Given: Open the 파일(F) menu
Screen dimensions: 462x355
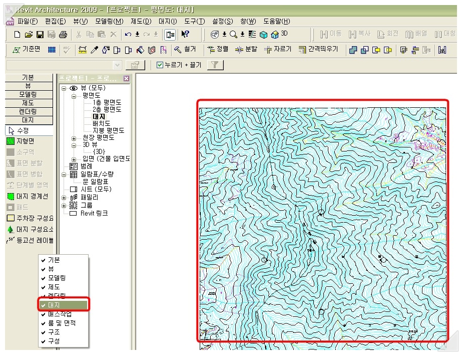Looking at the screenshot, I should pos(27,21).
